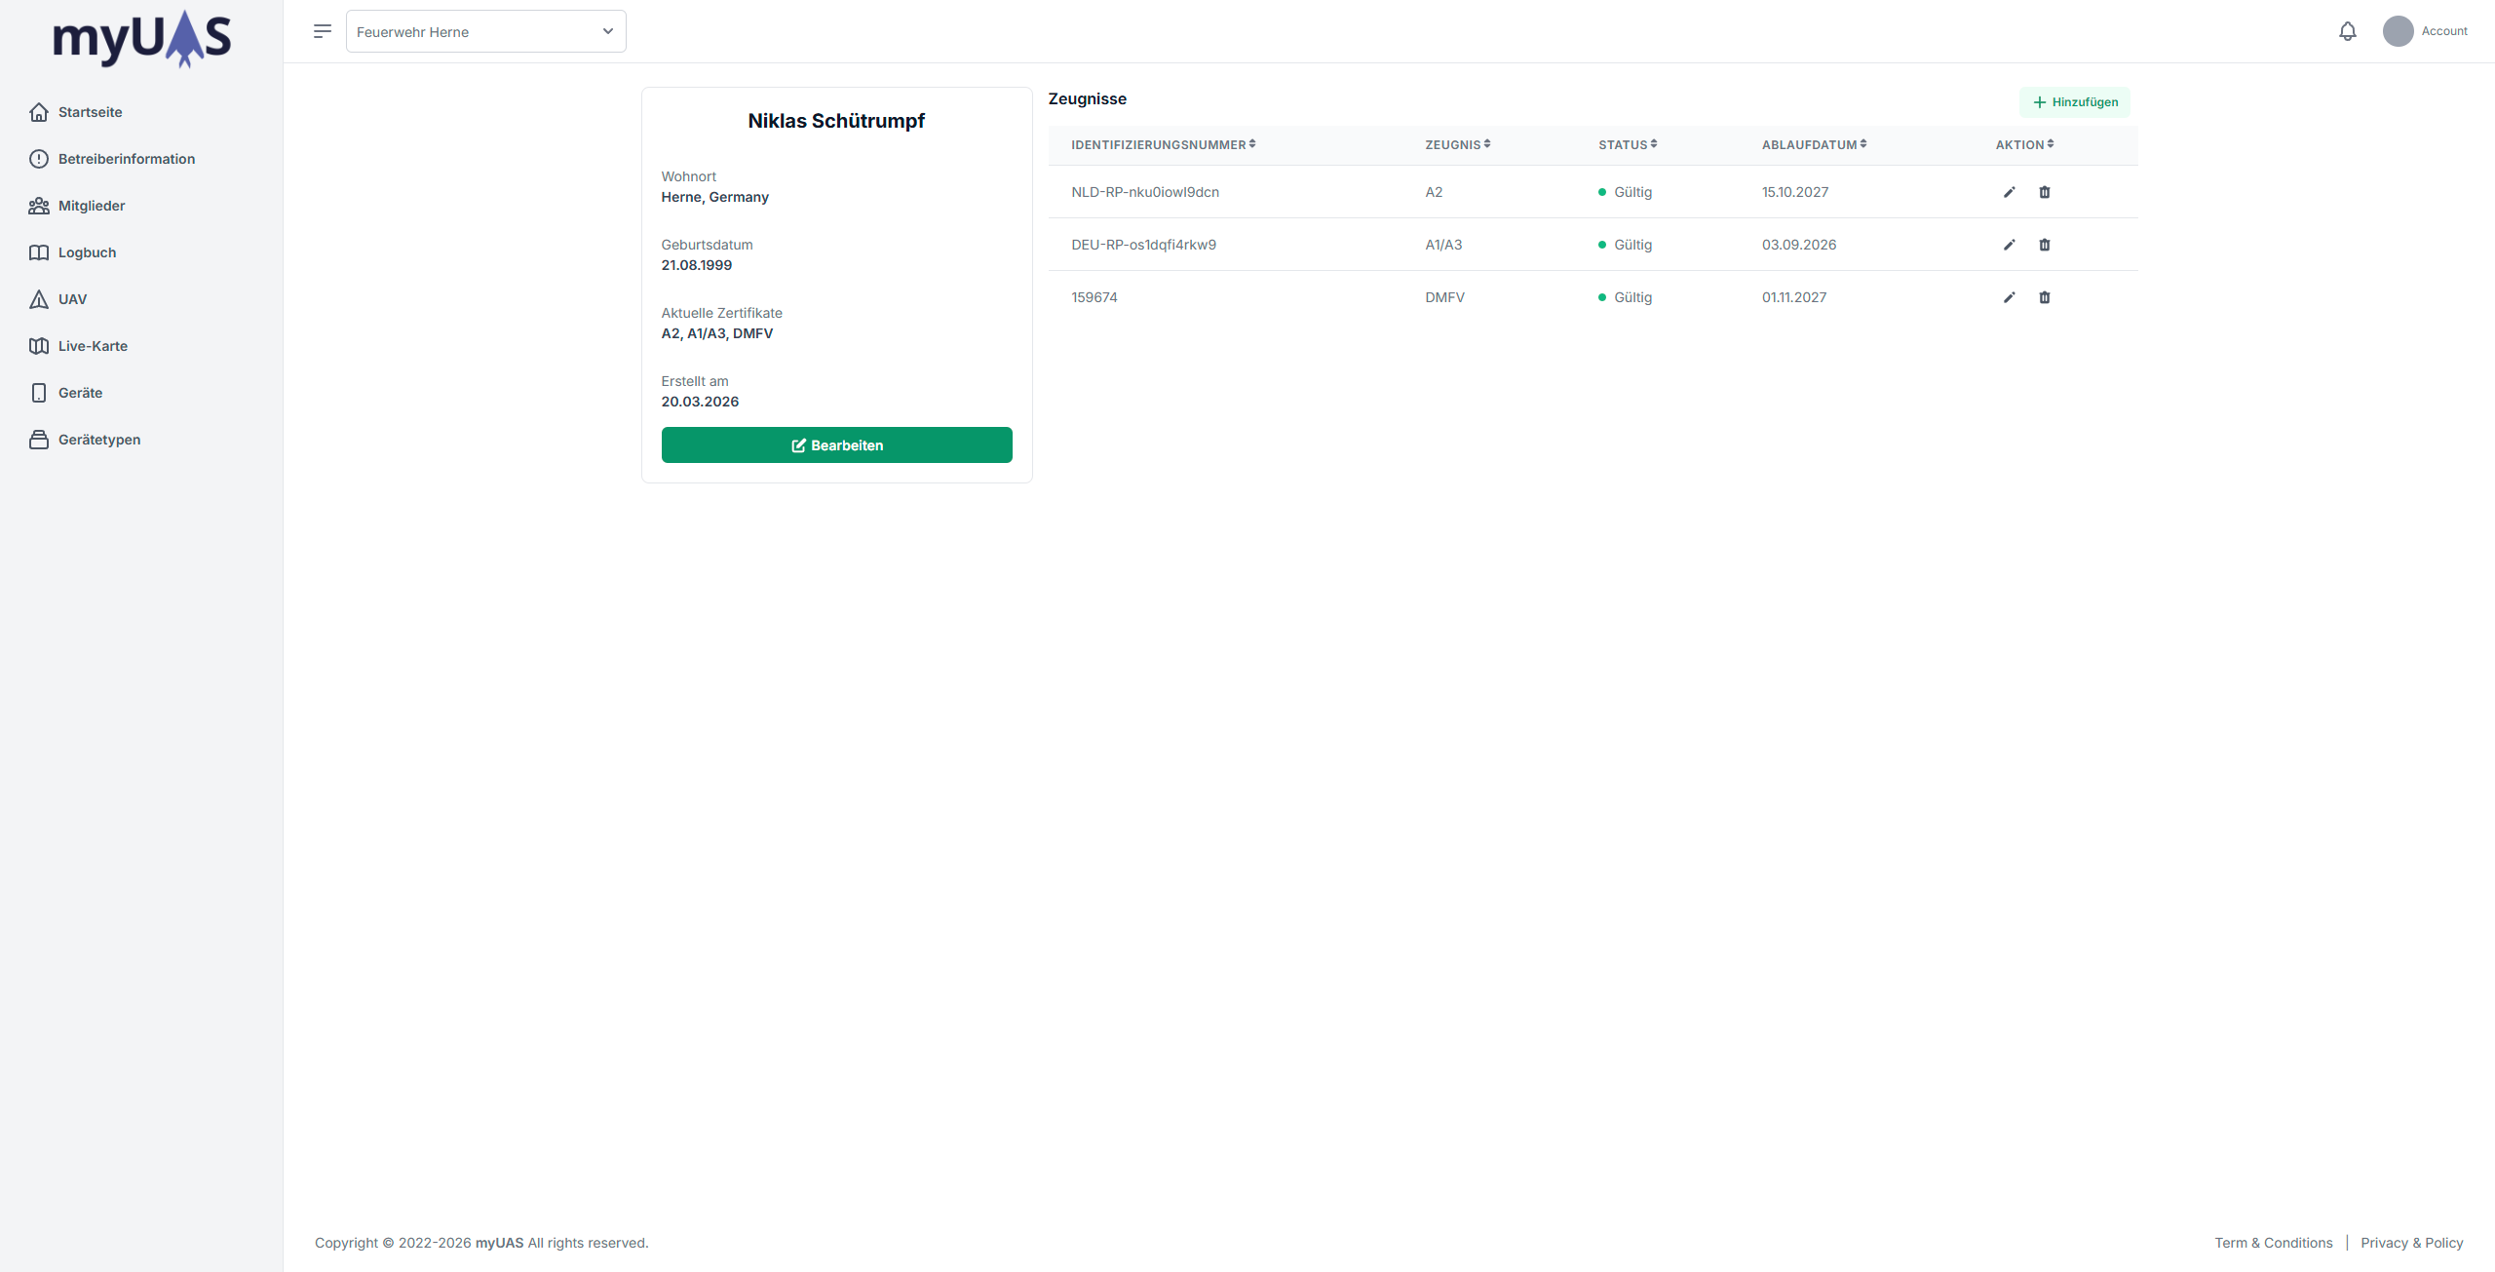Open notifications bell
Screen dimensions: 2495x1272
pyautogui.click(x=2347, y=31)
